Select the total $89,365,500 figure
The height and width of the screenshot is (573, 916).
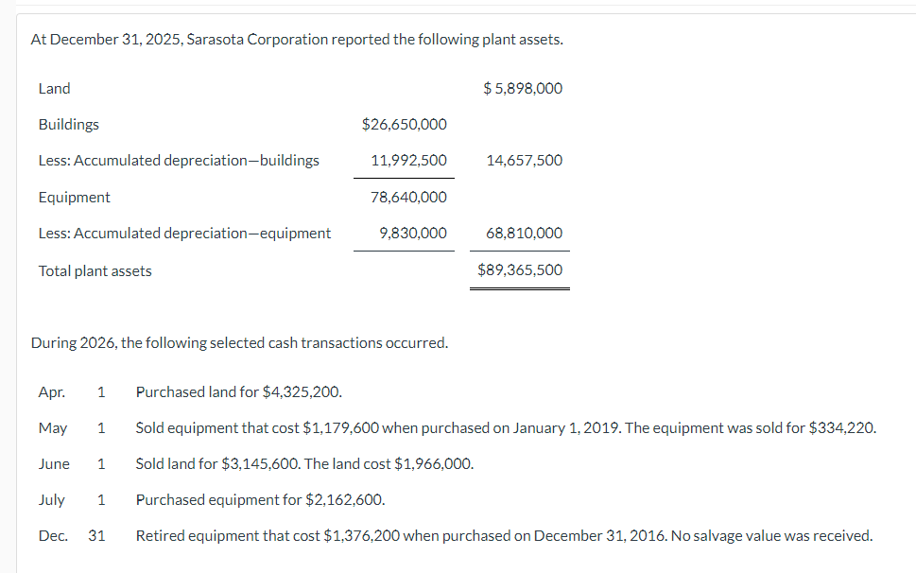click(x=520, y=269)
